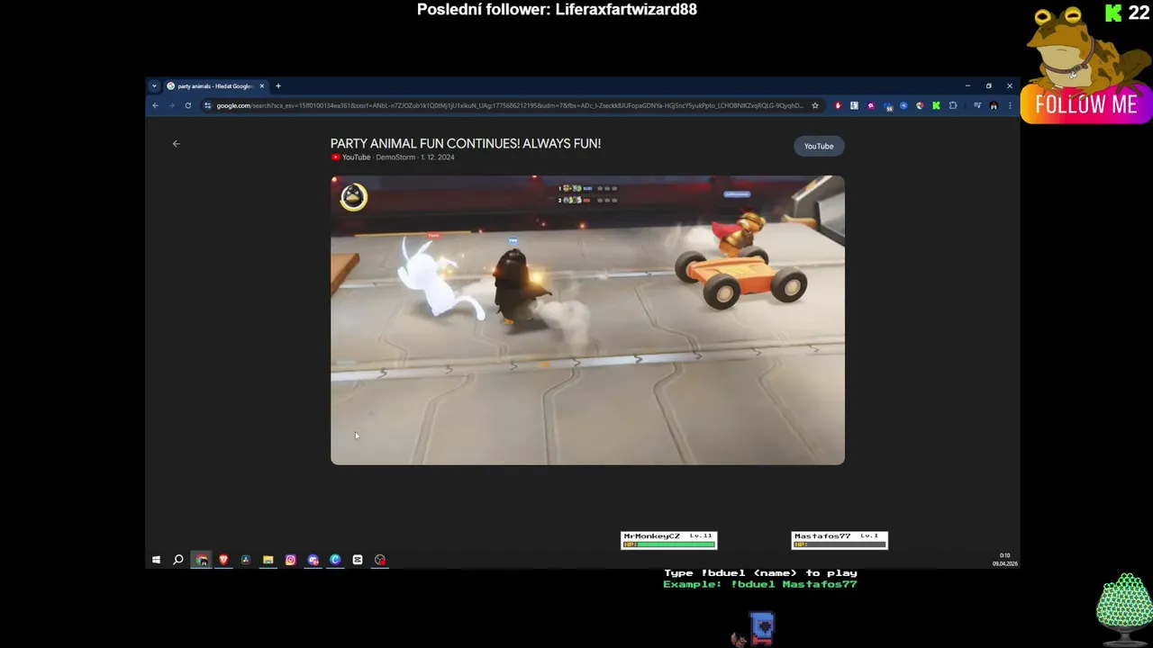The image size is (1153, 648).
Task: Open Discord from the taskbar
Action: 313,560
